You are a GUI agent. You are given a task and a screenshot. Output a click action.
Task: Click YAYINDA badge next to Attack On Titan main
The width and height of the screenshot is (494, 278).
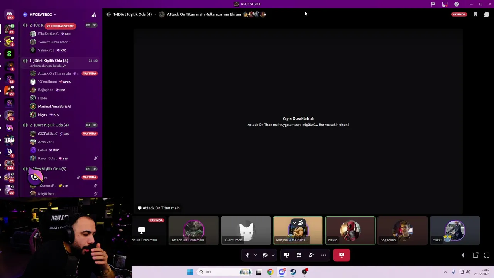[x=90, y=73]
